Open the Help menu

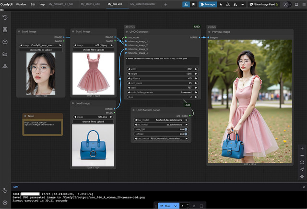tap(42, 4)
